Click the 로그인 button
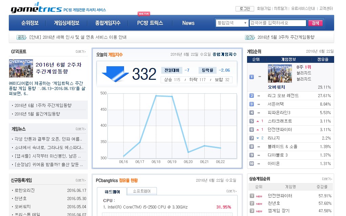Screen dimensions: 346x216 [245, 9]
